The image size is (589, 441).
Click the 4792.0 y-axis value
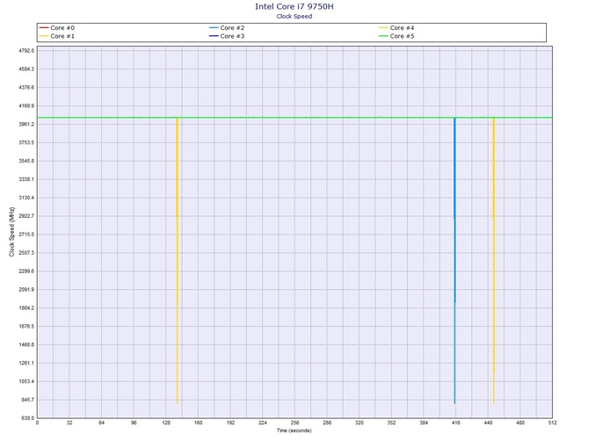(26, 51)
